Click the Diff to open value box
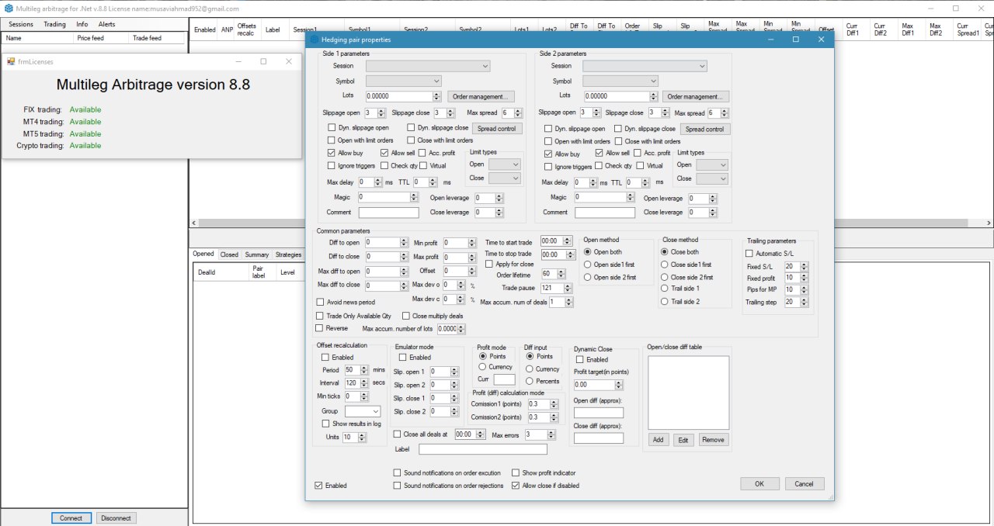The image size is (994, 526). pos(386,243)
